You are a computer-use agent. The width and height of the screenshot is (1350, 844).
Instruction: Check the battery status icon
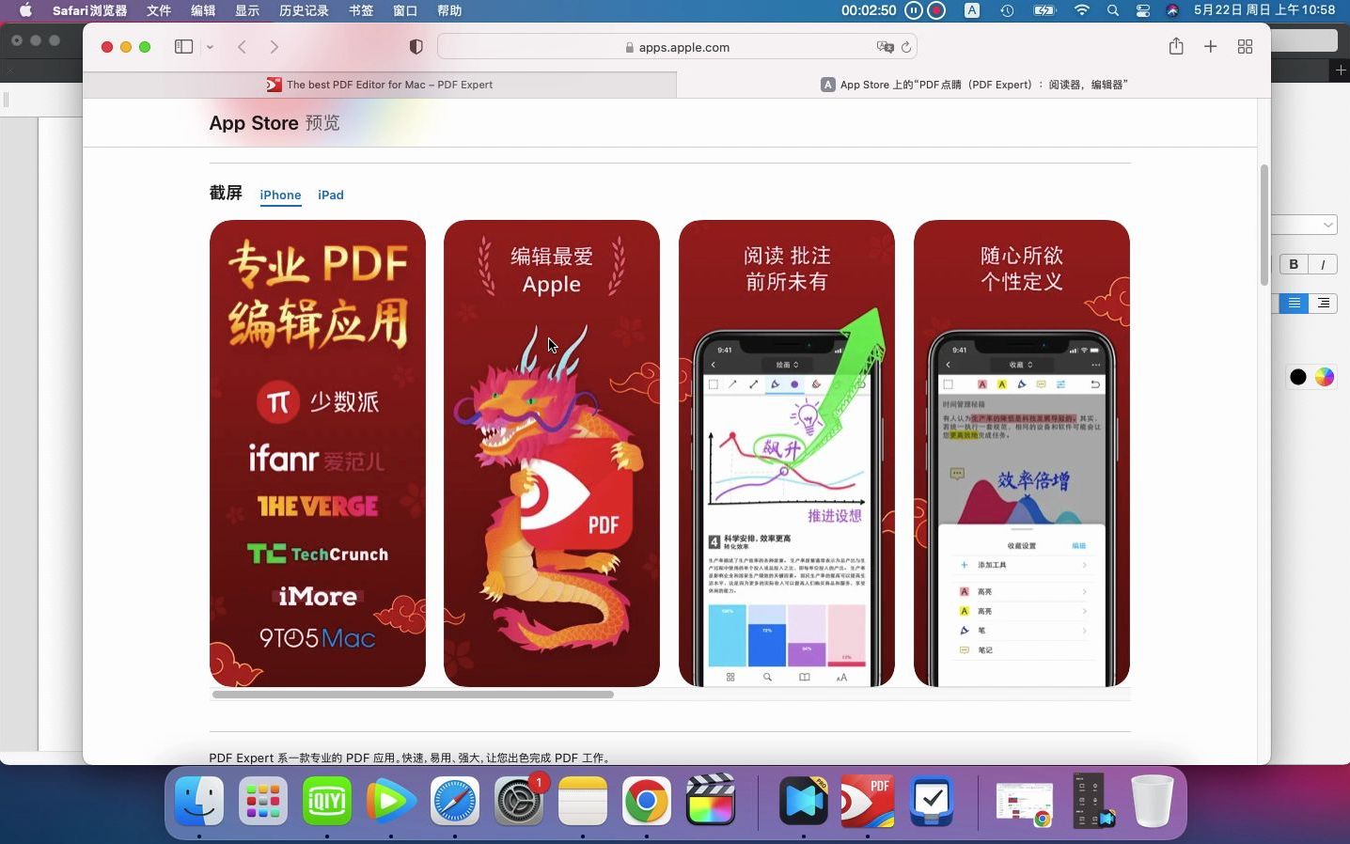[1044, 10]
